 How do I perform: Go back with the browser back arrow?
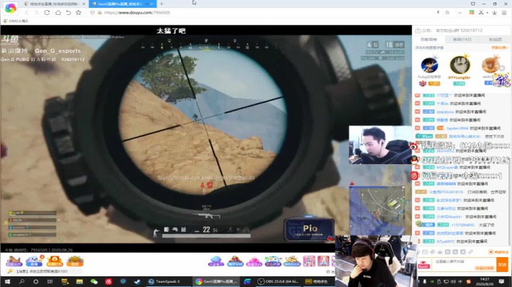click(x=27, y=12)
